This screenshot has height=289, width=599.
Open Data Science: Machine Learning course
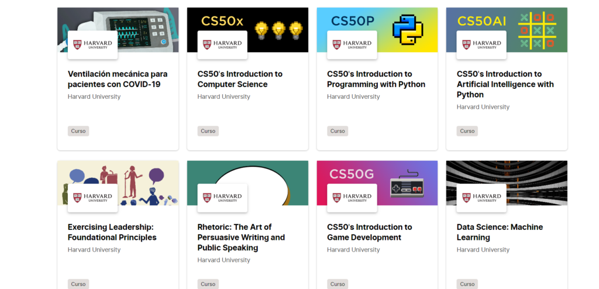500,232
